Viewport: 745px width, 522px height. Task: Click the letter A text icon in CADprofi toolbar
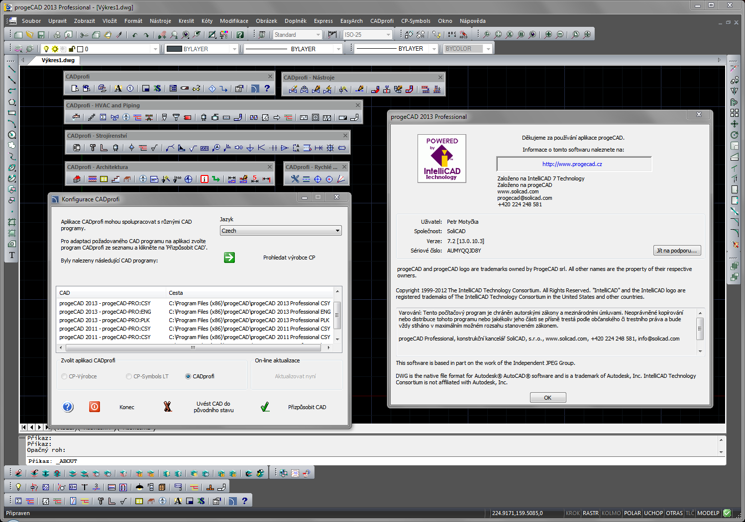coord(118,88)
